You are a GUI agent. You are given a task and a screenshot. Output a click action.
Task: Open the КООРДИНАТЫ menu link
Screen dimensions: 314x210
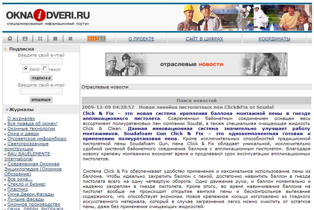point(274,39)
